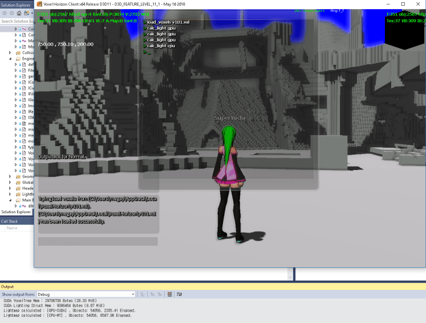Screen dimensions: 426x323
Task: Select the 'File' item under Engine
Action: pos(31,70)
